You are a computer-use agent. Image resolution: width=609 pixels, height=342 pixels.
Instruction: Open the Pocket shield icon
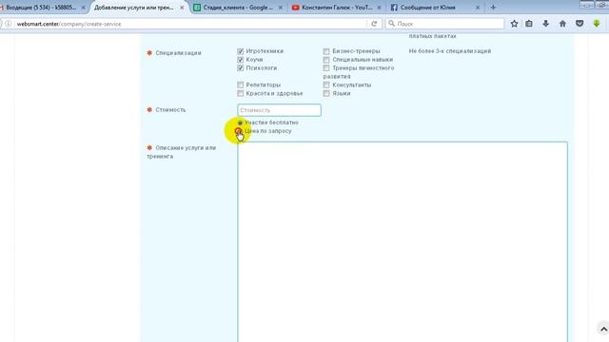(580, 24)
